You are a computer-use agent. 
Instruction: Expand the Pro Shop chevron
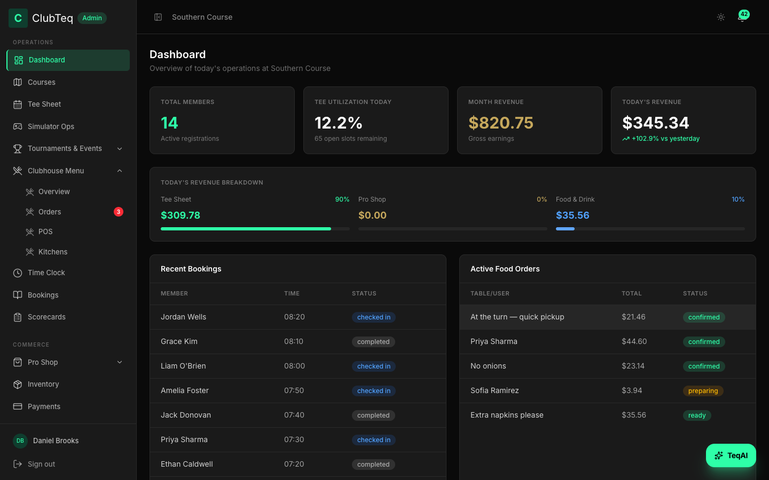pyautogui.click(x=120, y=362)
